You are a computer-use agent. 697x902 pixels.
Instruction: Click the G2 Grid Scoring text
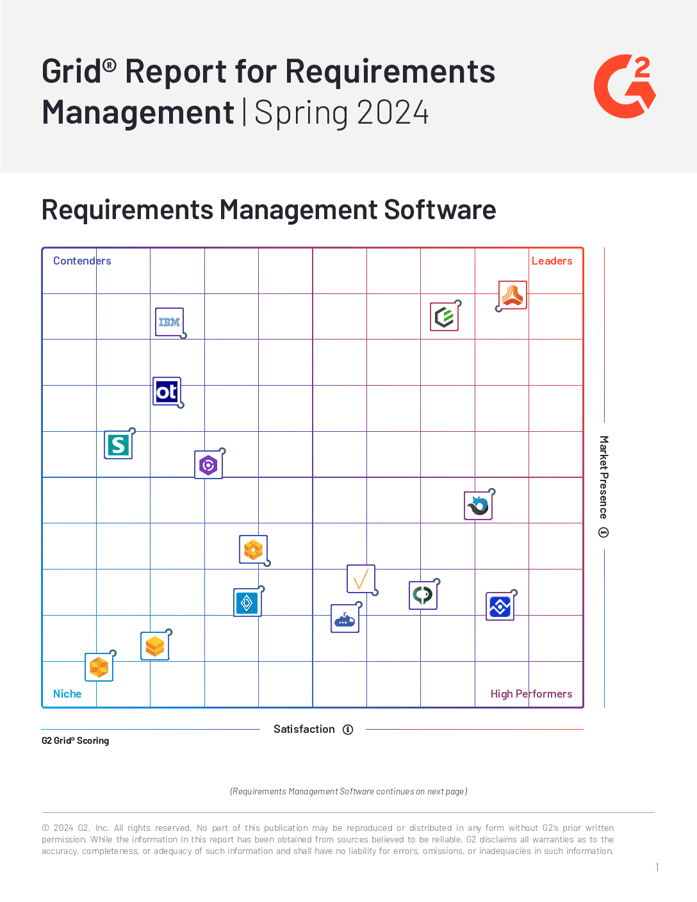coord(76,741)
